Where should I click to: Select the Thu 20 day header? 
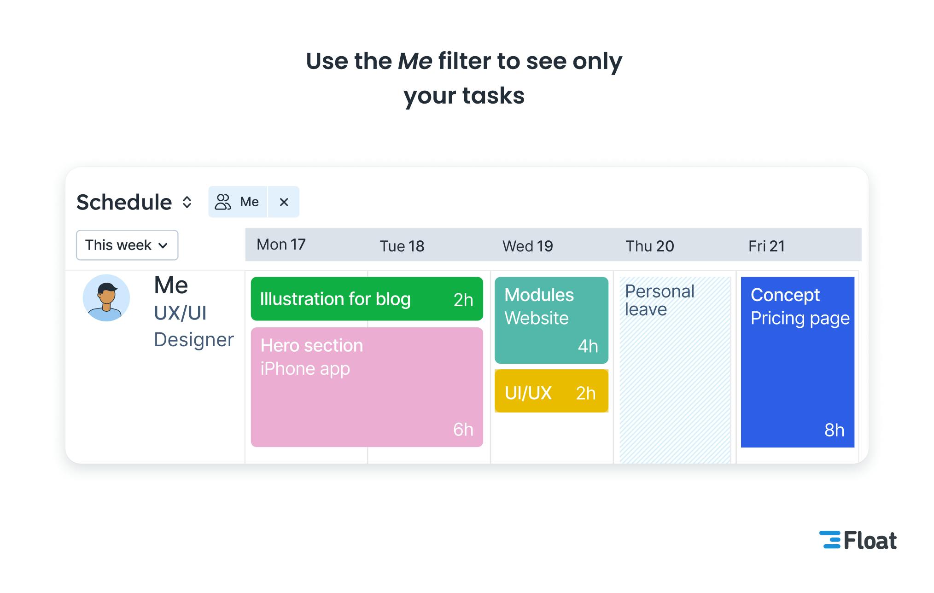click(649, 246)
